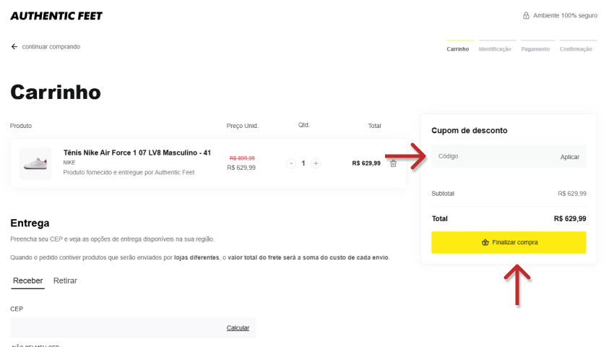This screenshot has height=347, width=614.
Task: Select the Identificação checkout step
Action: pyautogui.click(x=495, y=49)
